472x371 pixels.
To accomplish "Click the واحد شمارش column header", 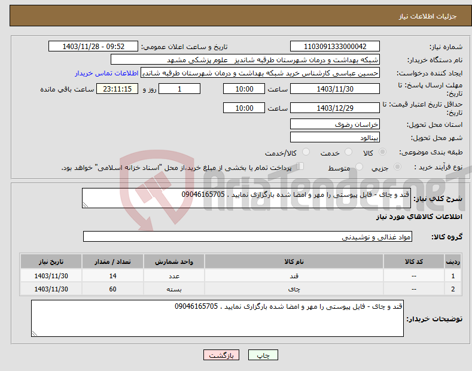I will pyautogui.click(x=174, y=261).
